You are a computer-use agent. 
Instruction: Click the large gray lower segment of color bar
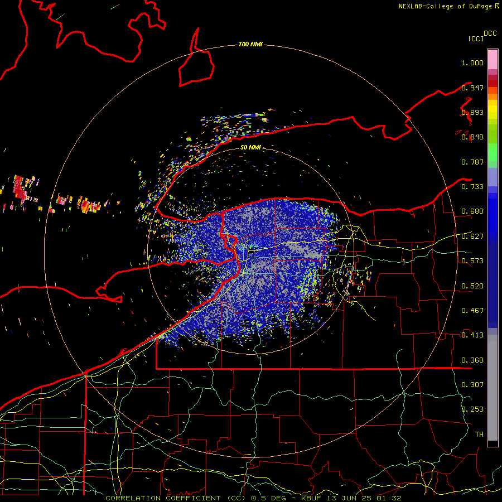[493, 388]
